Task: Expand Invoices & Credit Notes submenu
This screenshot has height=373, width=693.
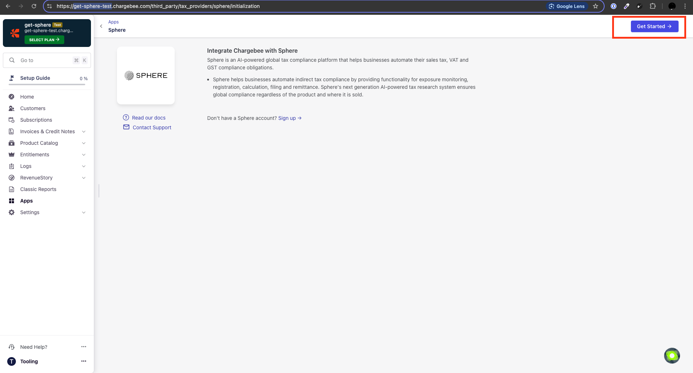Action: (84, 131)
